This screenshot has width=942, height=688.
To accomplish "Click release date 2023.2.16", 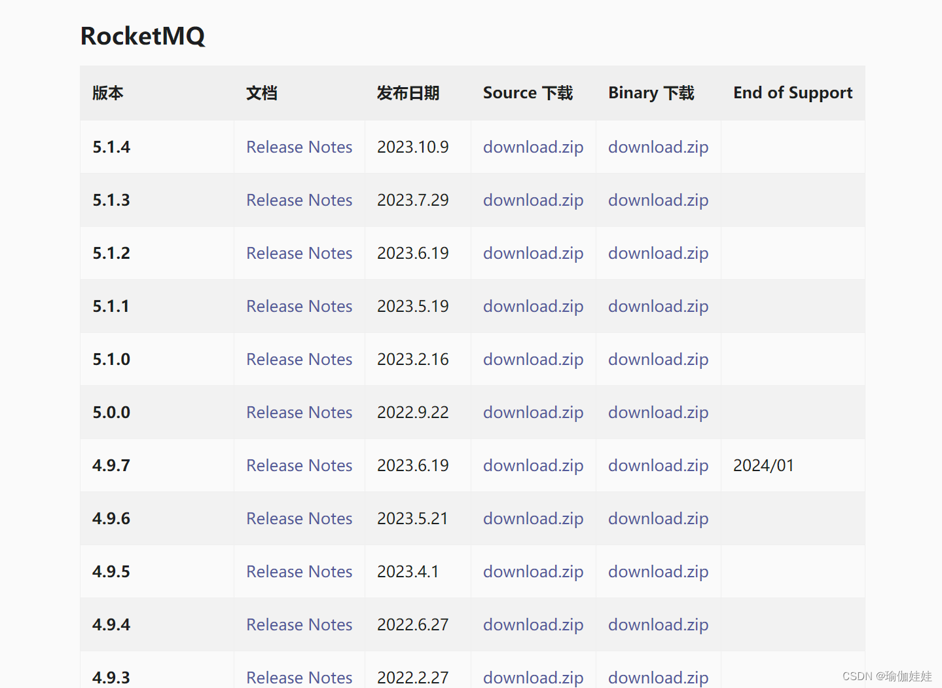I will pyautogui.click(x=413, y=359).
